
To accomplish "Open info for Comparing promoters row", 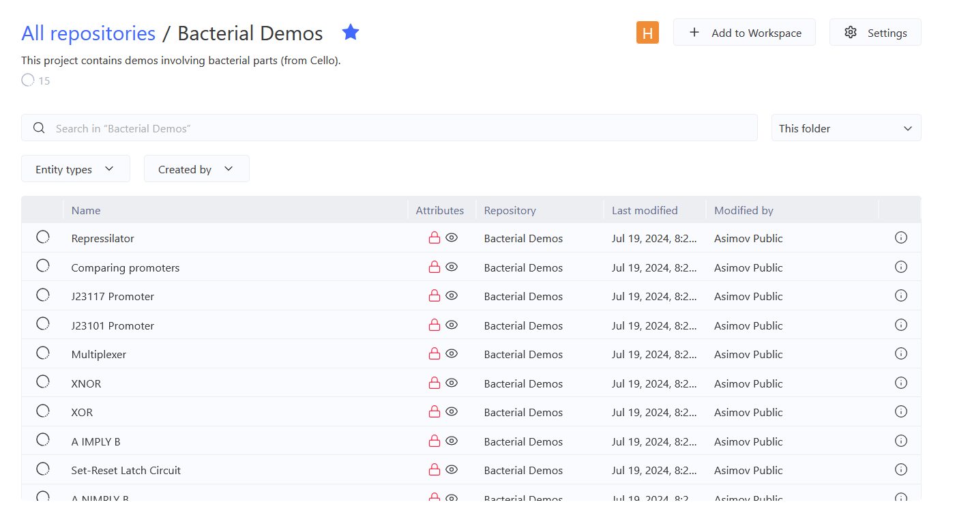I will point(900,267).
